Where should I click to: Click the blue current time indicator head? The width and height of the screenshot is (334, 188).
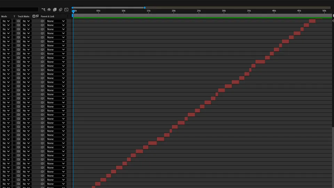73,11
